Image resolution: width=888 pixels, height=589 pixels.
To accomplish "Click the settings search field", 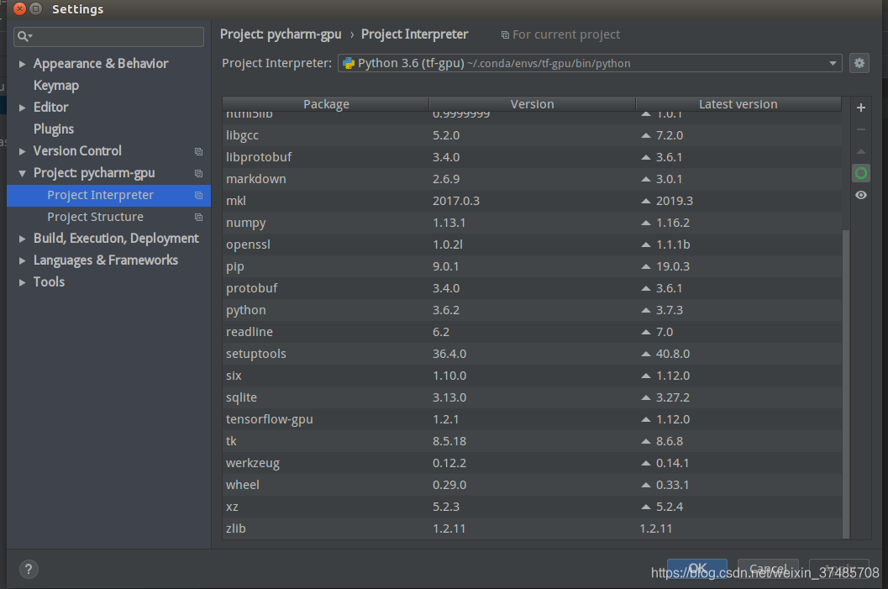I will point(108,37).
